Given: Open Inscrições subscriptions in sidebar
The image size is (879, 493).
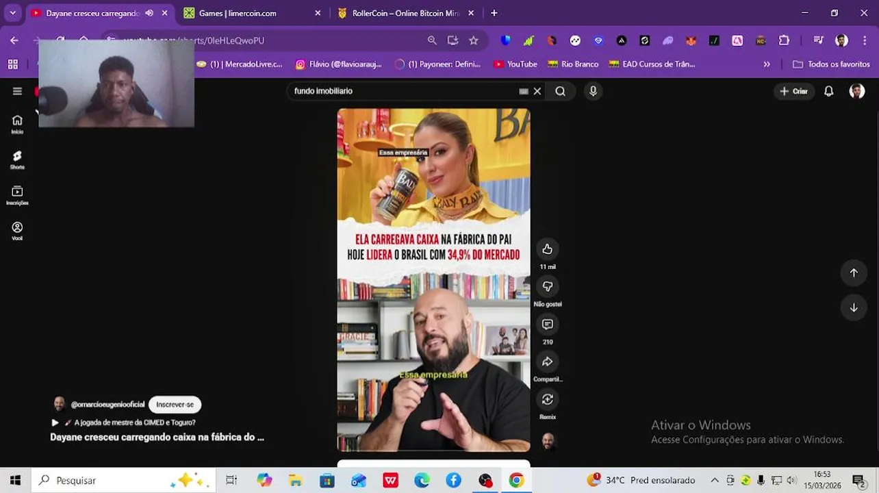Looking at the screenshot, I should tap(17, 196).
